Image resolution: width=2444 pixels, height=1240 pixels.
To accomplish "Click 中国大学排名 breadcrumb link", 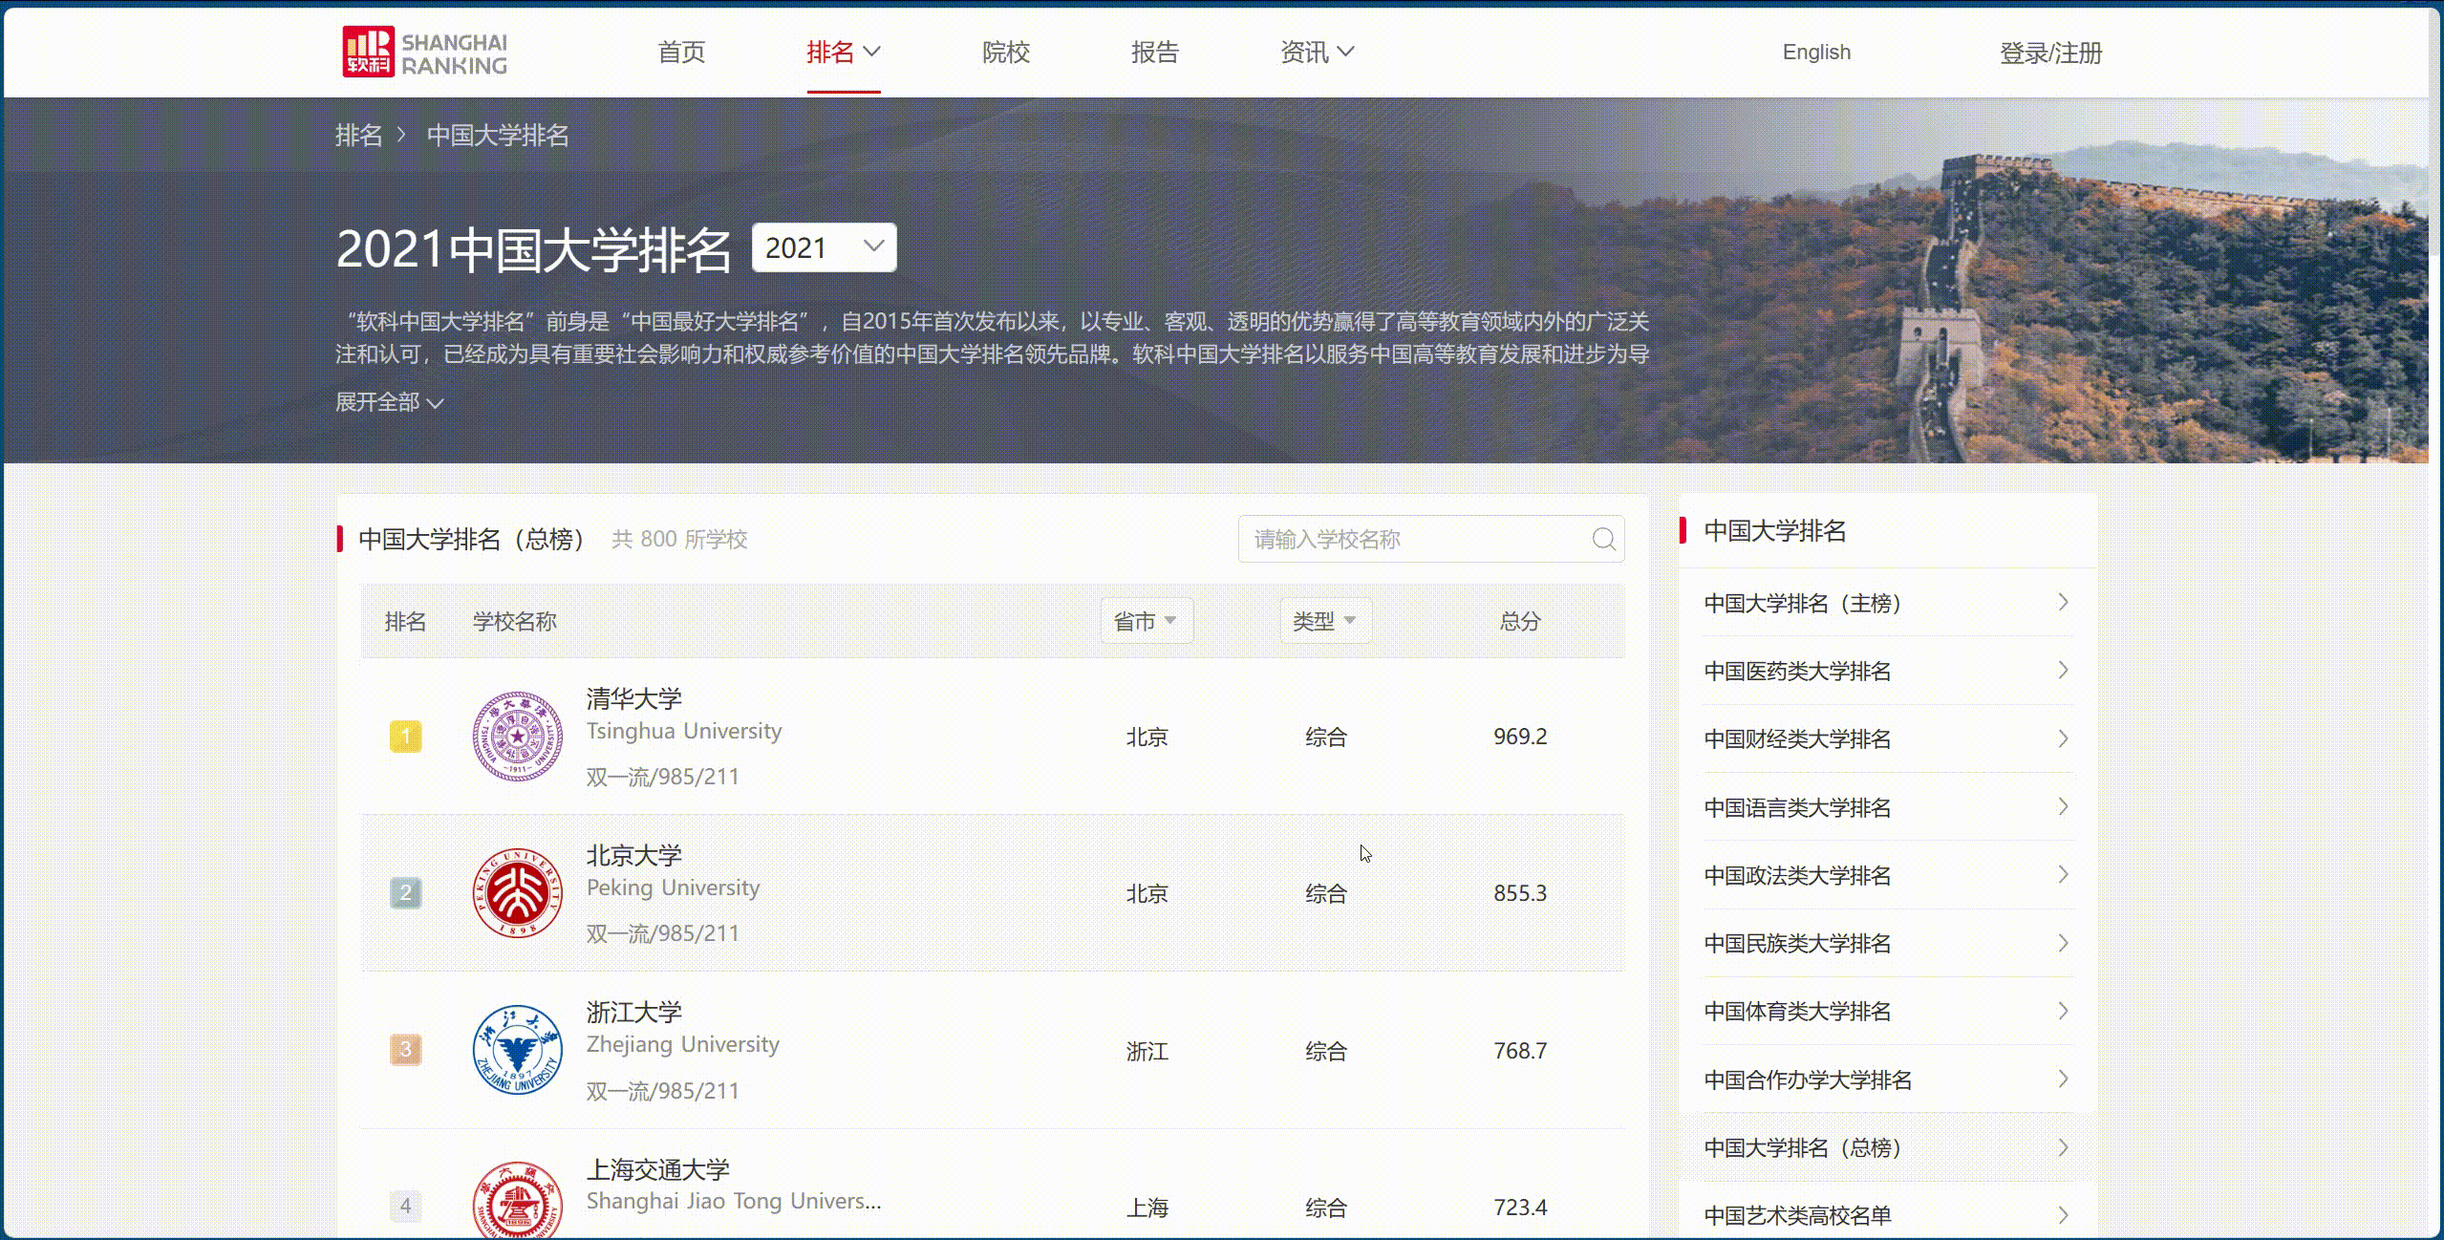I will tap(497, 136).
